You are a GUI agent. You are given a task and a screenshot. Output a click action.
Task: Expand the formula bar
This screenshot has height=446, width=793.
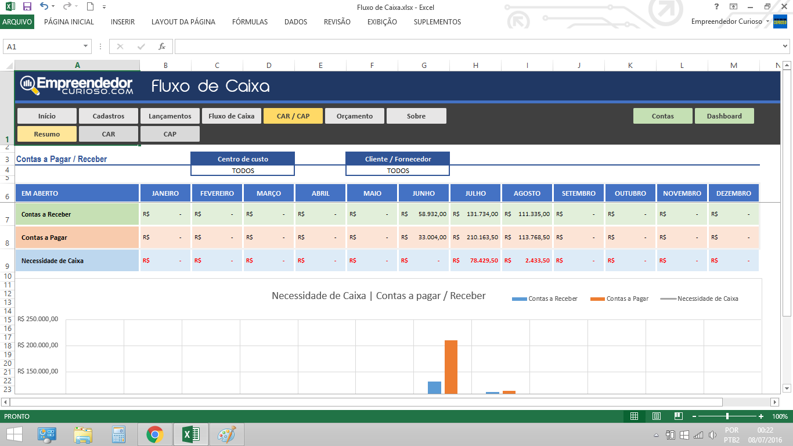click(x=785, y=46)
